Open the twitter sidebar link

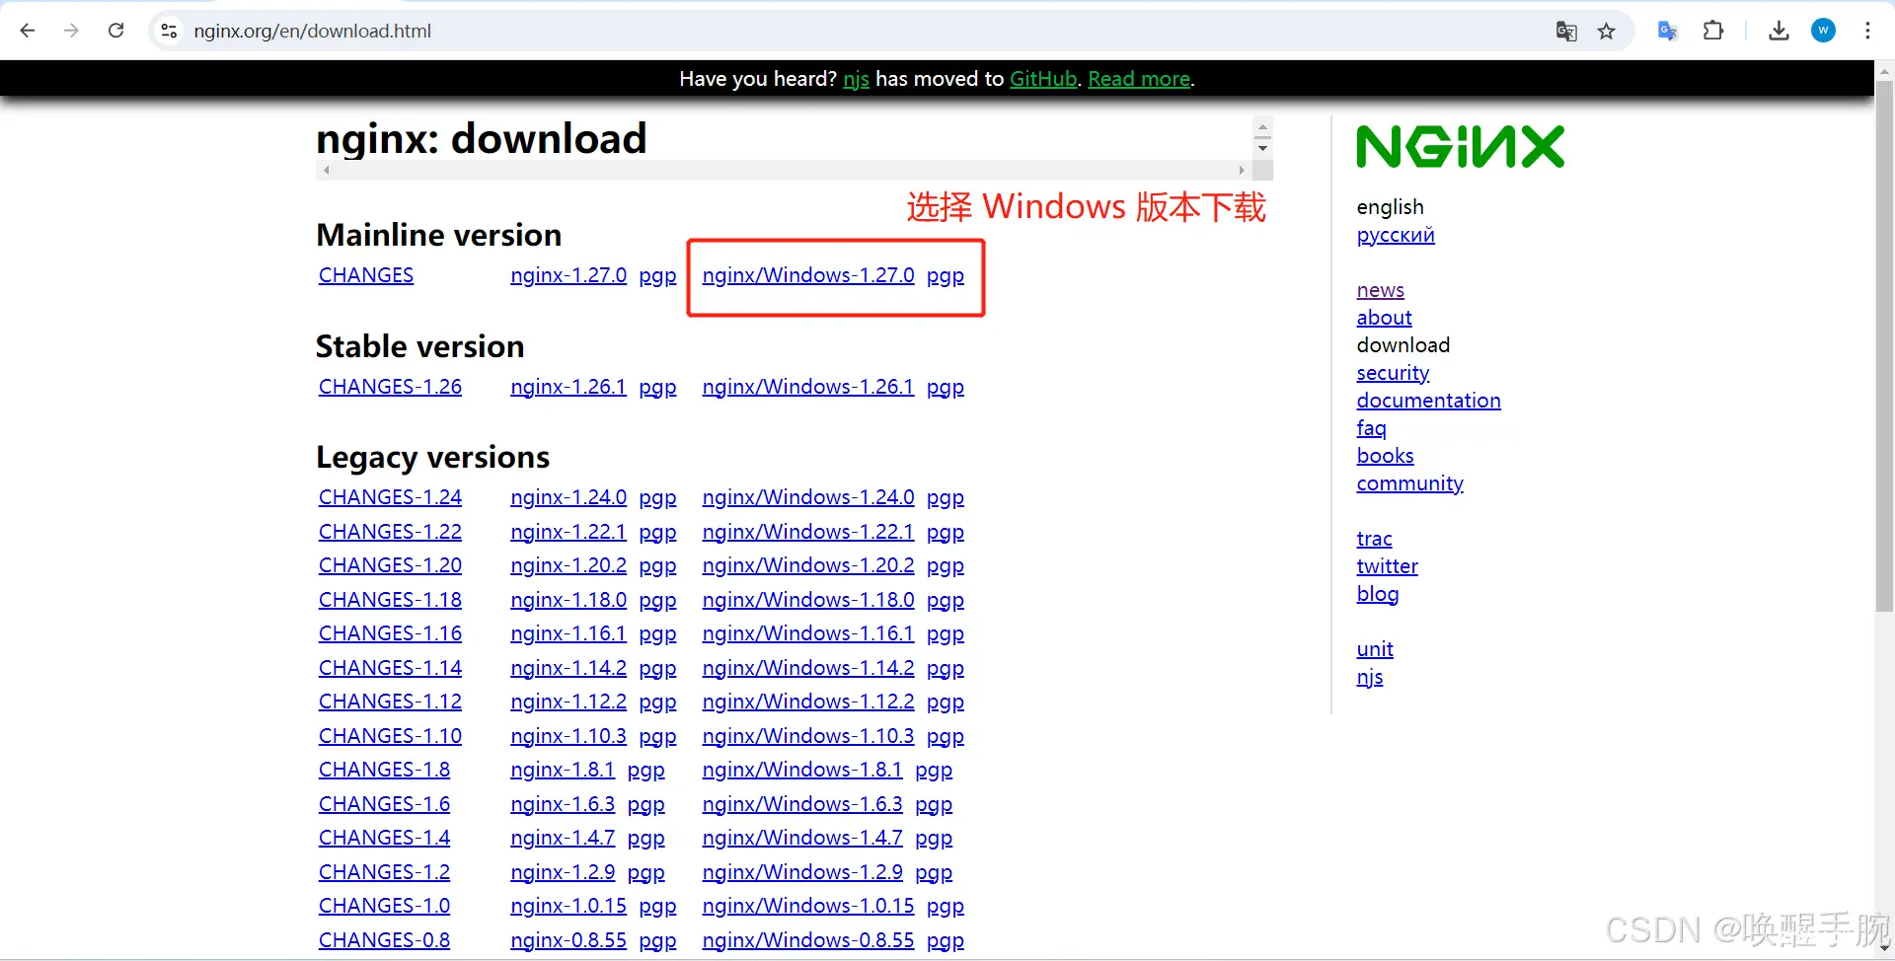point(1387,566)
